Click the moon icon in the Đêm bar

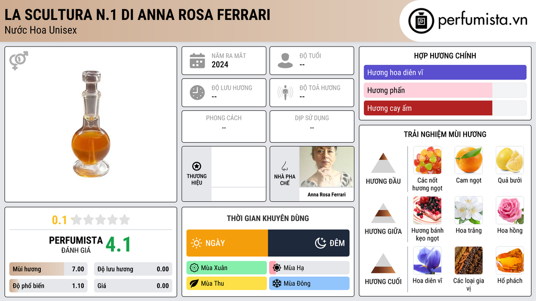tap(320, 243)
